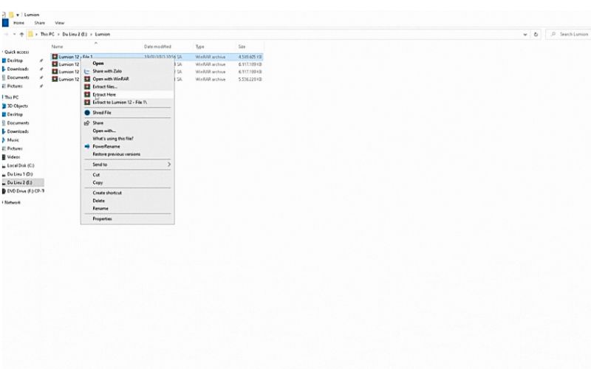Click the folder icon in address bar
591x369 pixels.
tap(30, 34)
